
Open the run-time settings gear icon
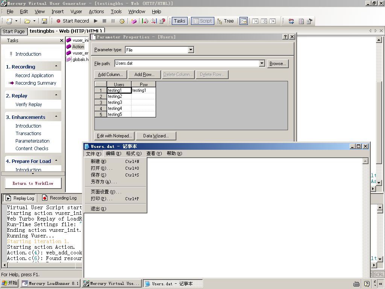click(122, 21)
